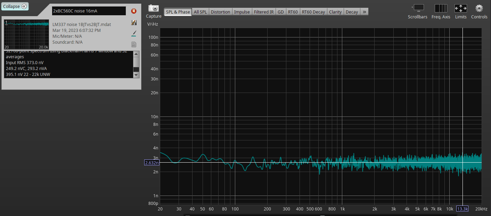Click the 100n Y-axis label
The image size is (491, 216).
click(x=153, y=37)
